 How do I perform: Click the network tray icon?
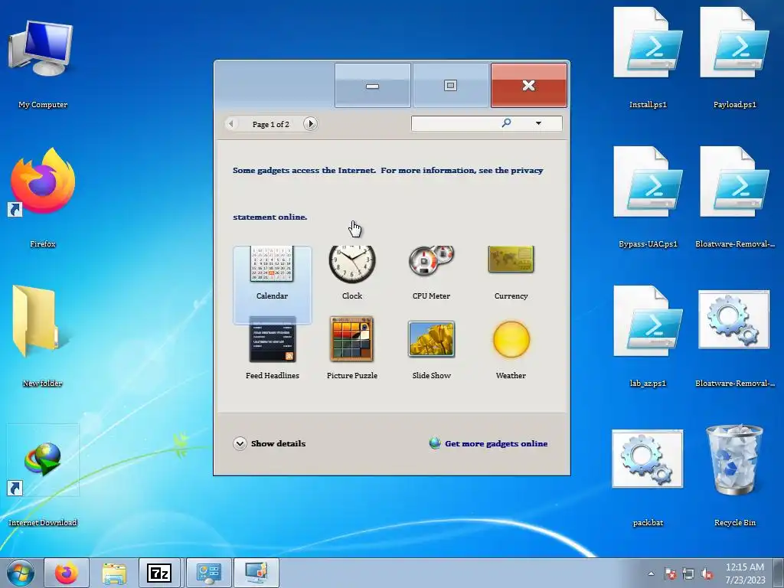click(688, 573)
